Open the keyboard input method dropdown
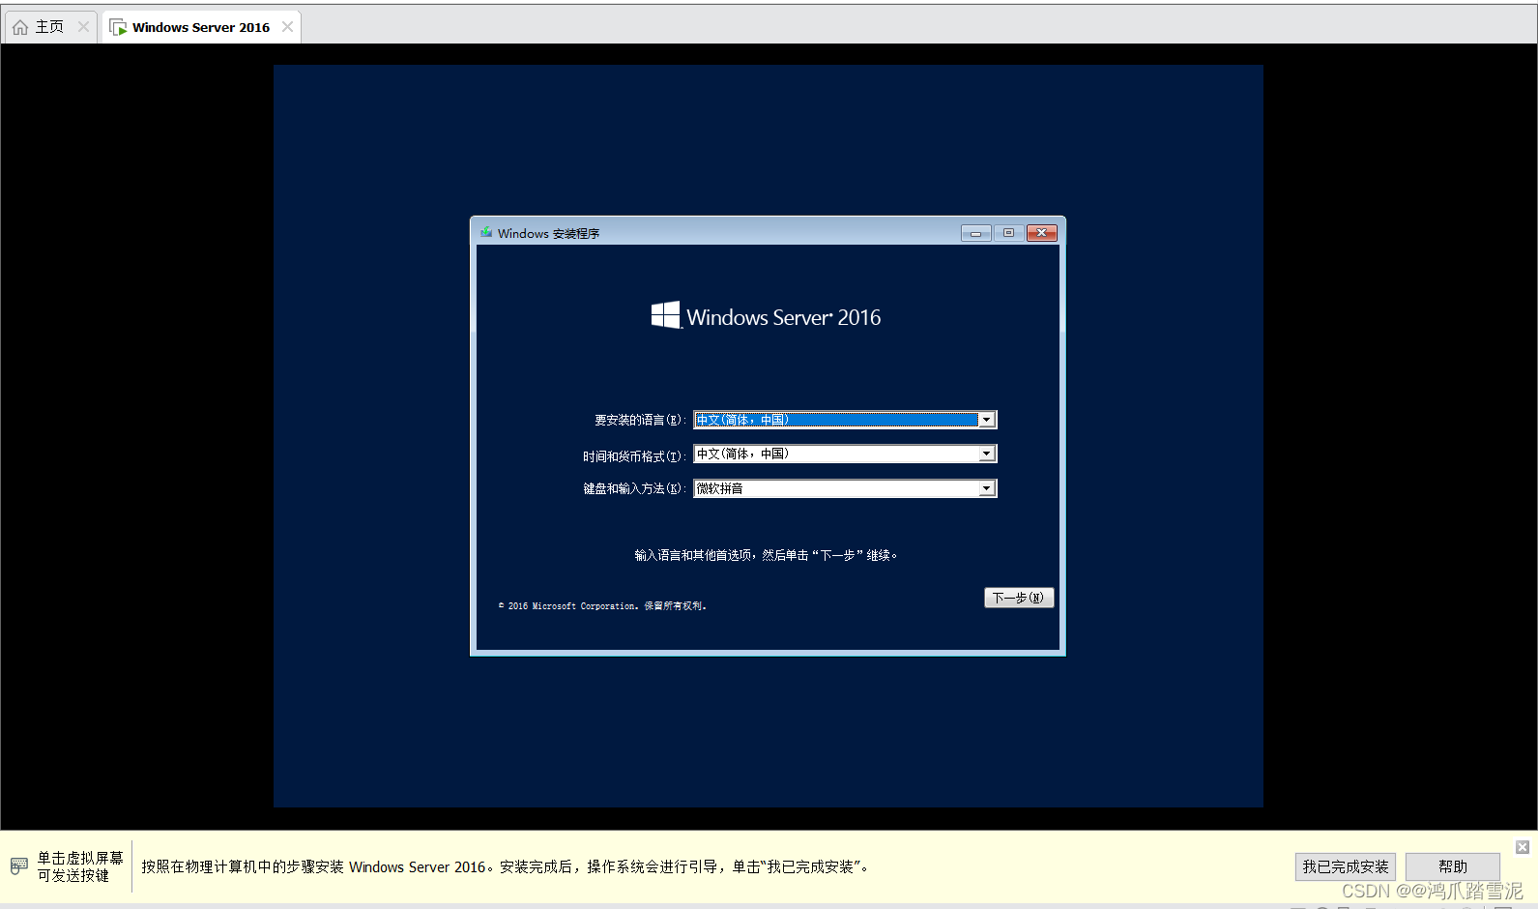The height and width of the screenshot is (909, 1538). coord(986,488)
